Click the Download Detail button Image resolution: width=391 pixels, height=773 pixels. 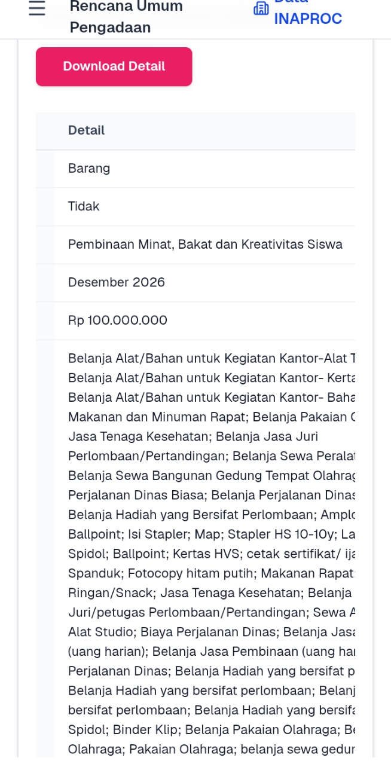coord(114,66)
